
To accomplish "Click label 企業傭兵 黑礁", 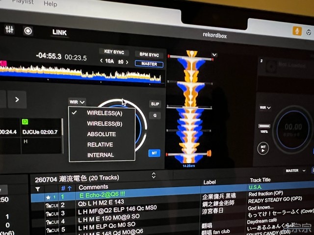I will tap(219, 196).
